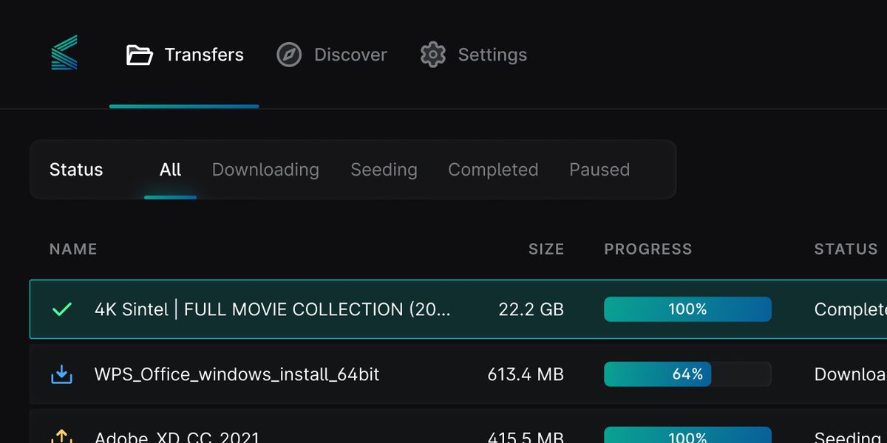This screenshot has height=443, width=887.
Task: Click the Discover compass icon
Action: click(x=289, y=55)
